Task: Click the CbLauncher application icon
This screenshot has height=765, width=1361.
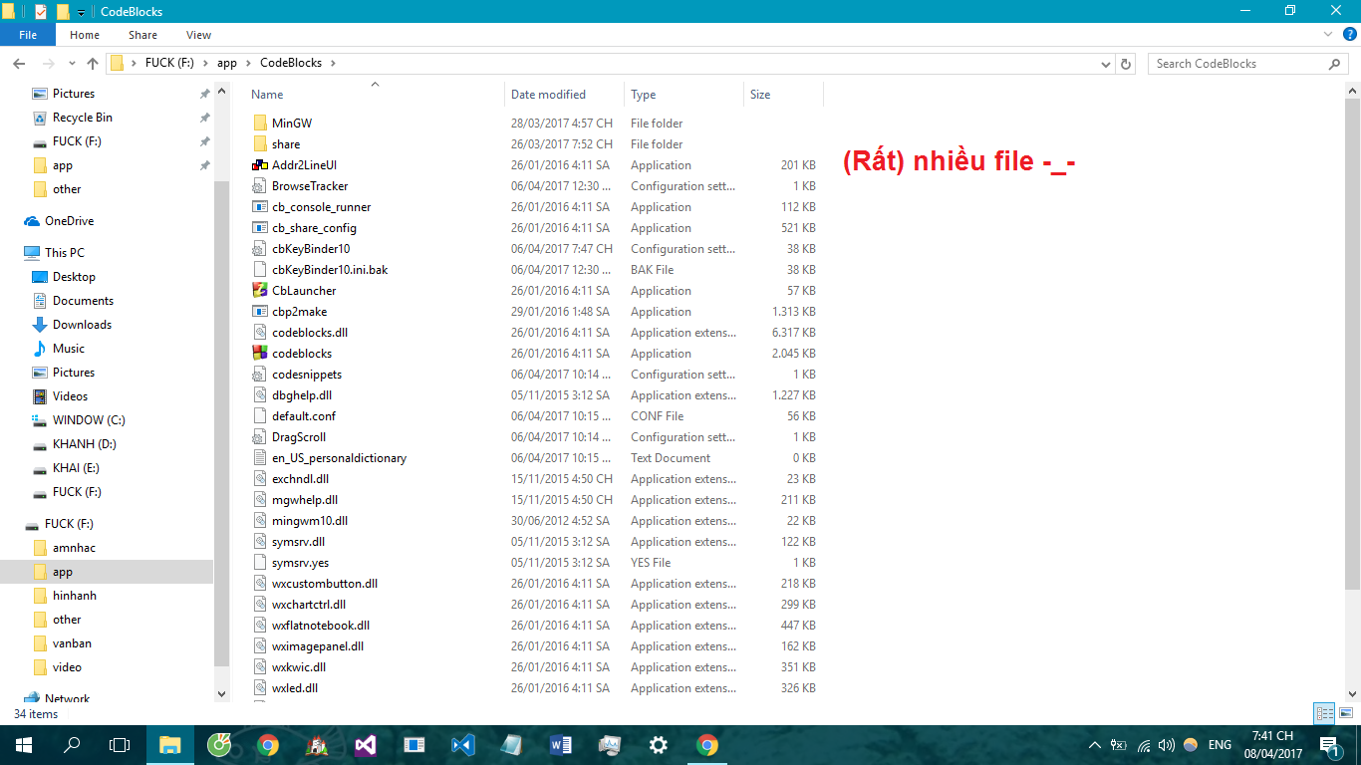Action: (x=260, y=291)
